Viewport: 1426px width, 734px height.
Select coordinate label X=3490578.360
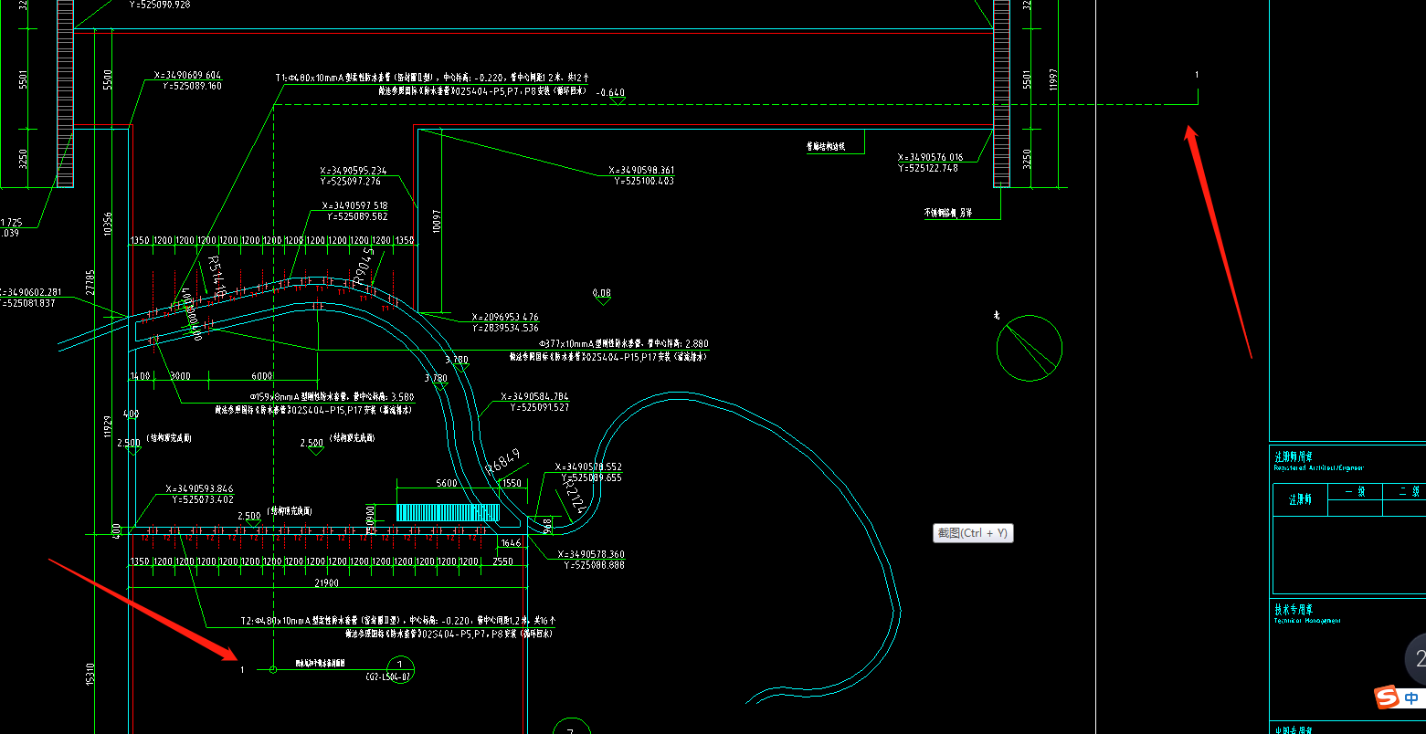pyautogui.click(x=591, y=555)
